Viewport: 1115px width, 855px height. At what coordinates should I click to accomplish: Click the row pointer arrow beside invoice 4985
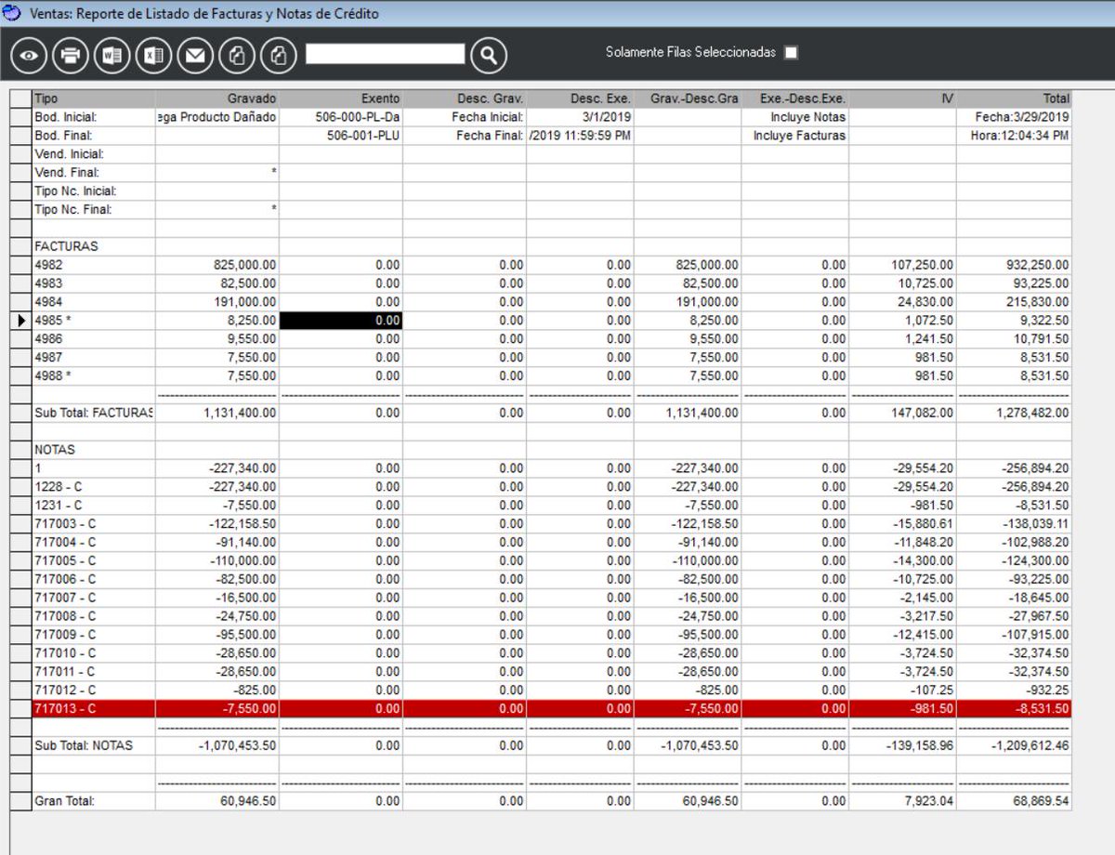21,321
